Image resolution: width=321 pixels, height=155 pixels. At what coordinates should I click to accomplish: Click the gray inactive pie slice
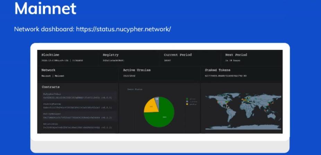pyautogui.click(x=157, y=99)
